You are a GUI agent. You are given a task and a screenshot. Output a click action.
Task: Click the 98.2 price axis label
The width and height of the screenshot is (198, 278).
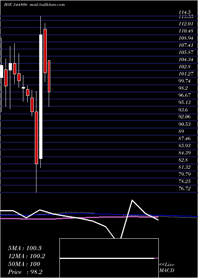183,88
